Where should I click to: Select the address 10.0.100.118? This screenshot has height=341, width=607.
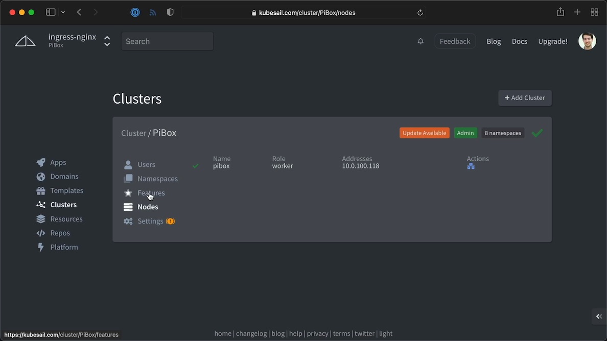pyautogui.click(x=360, y=166)
